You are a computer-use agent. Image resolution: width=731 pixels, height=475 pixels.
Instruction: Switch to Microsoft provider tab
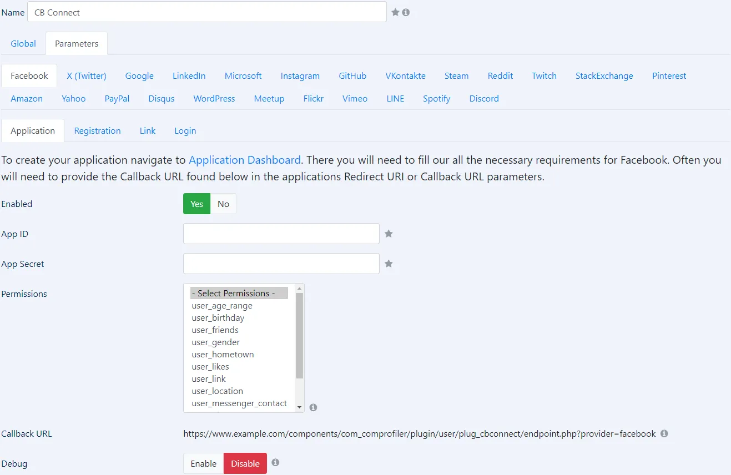[x=243, y=75]
